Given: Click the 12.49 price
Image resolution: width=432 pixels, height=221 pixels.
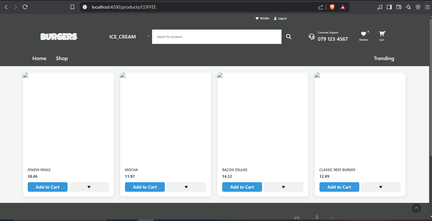Looking at the screenshot, I should (x=324, y=176).
